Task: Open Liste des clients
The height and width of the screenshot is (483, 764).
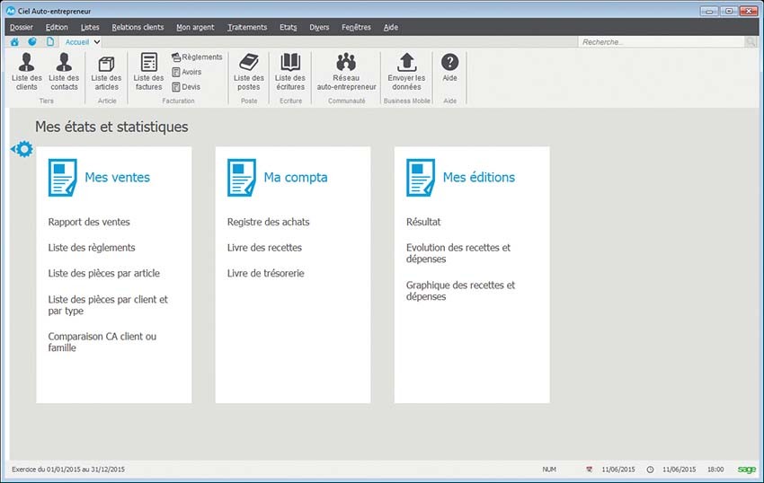Action: pyautogui.click(x=26, y=72)
